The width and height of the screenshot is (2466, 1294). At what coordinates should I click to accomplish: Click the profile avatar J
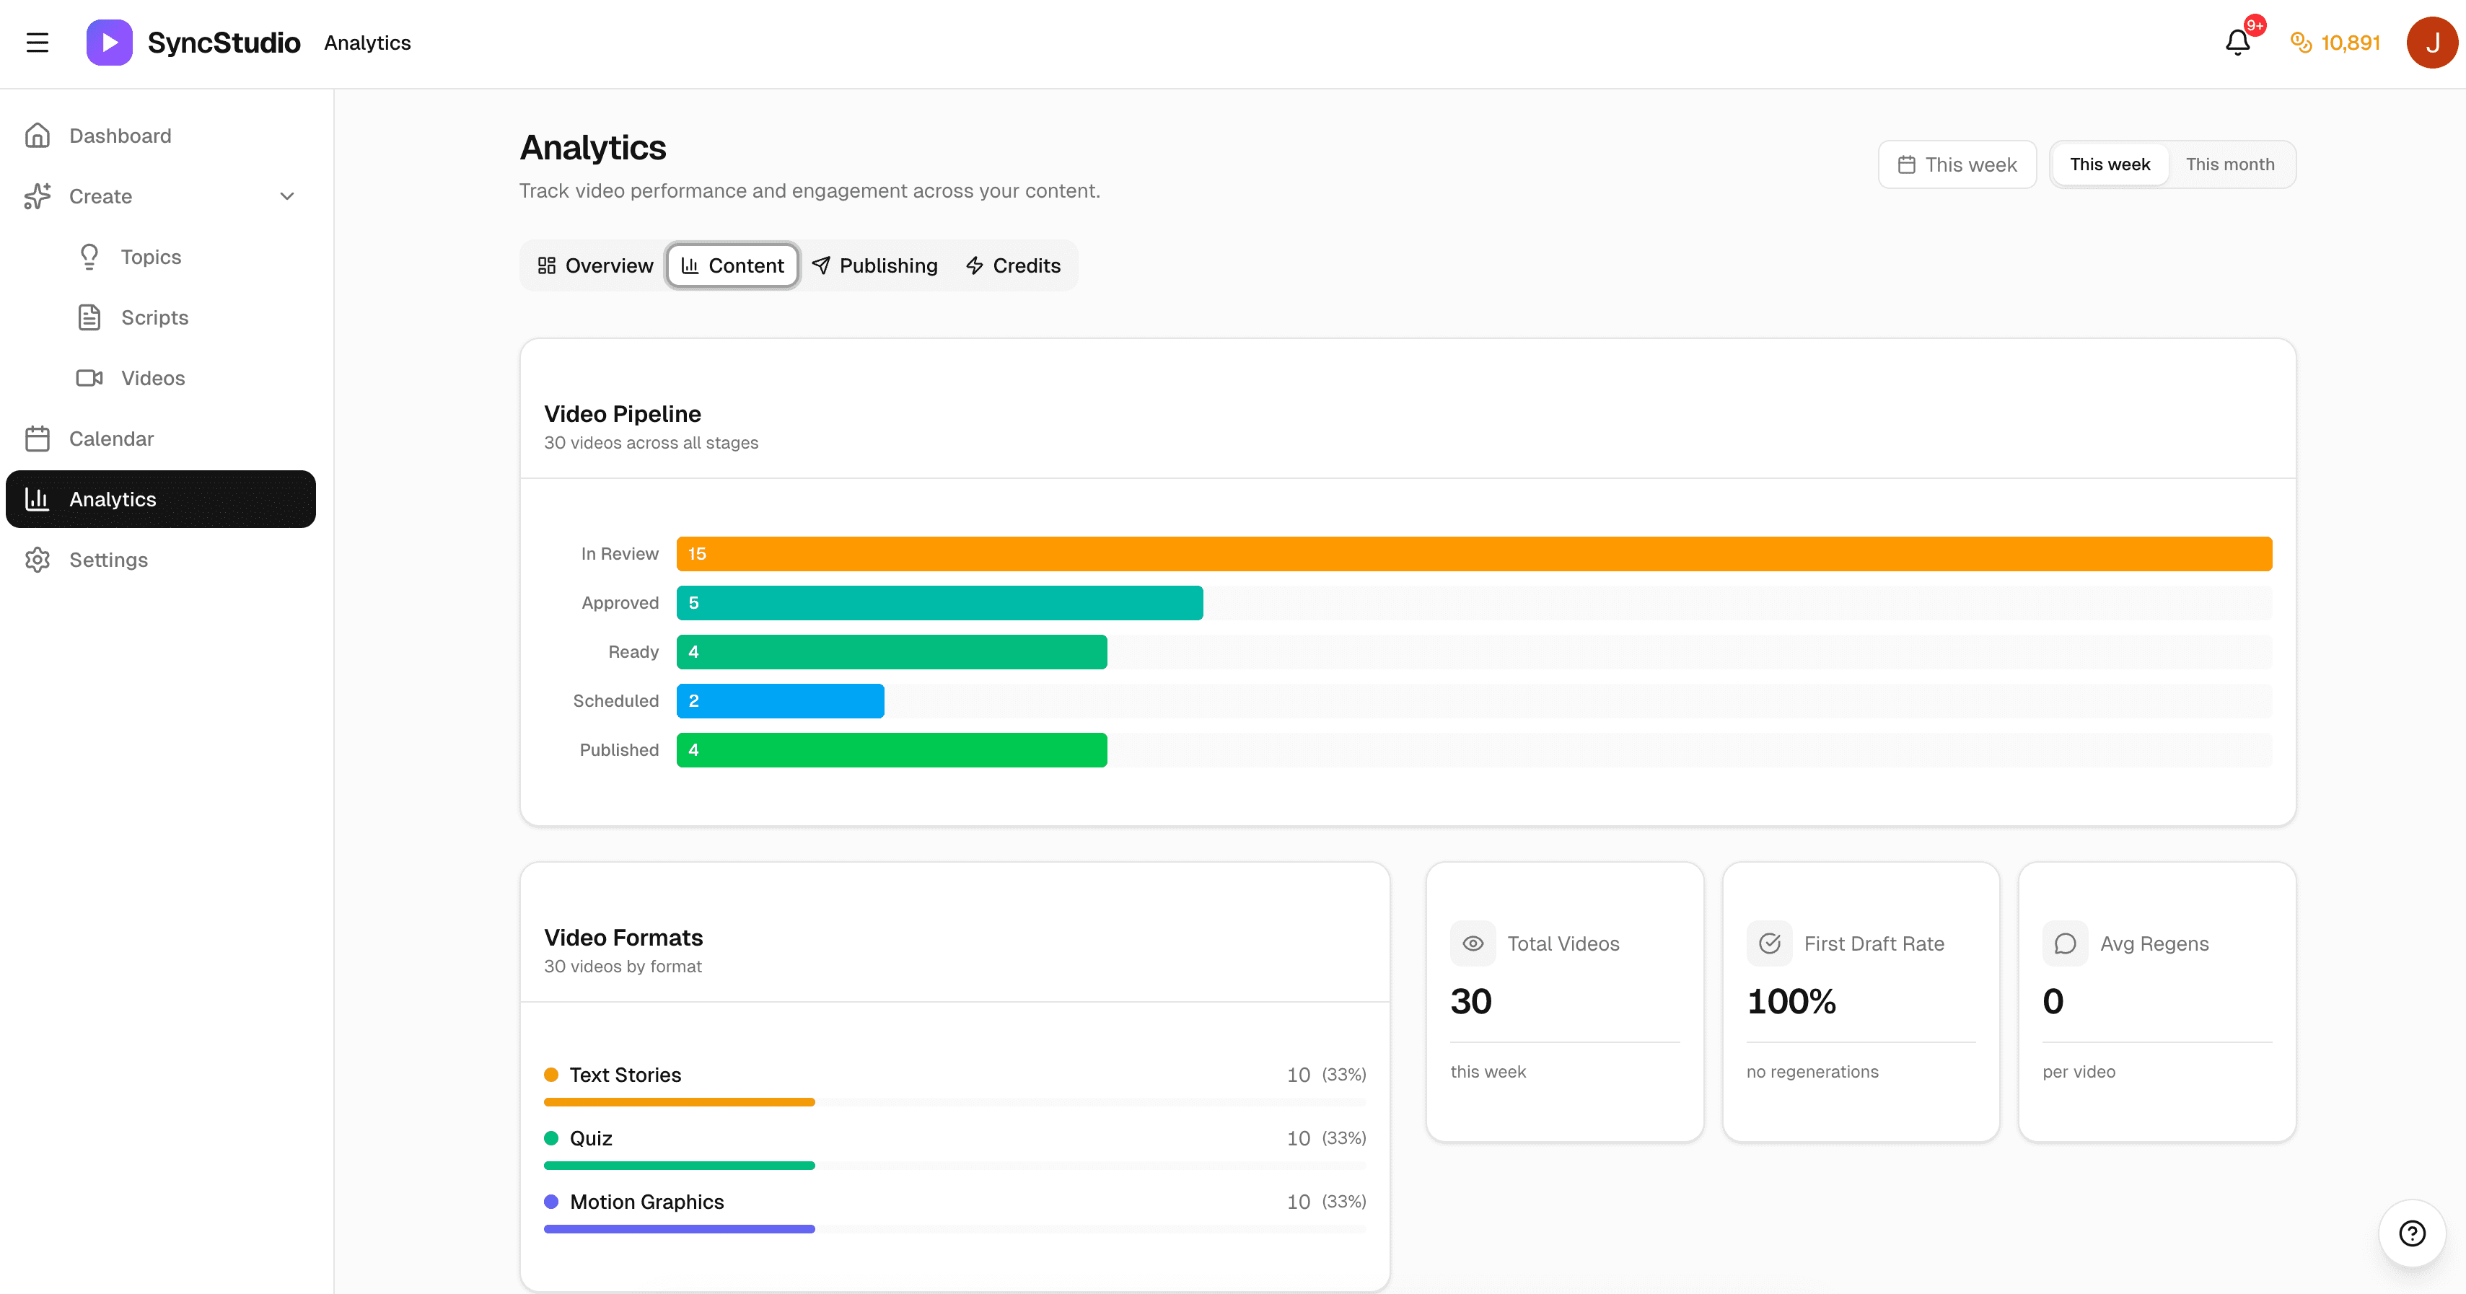click(2431, 42)
